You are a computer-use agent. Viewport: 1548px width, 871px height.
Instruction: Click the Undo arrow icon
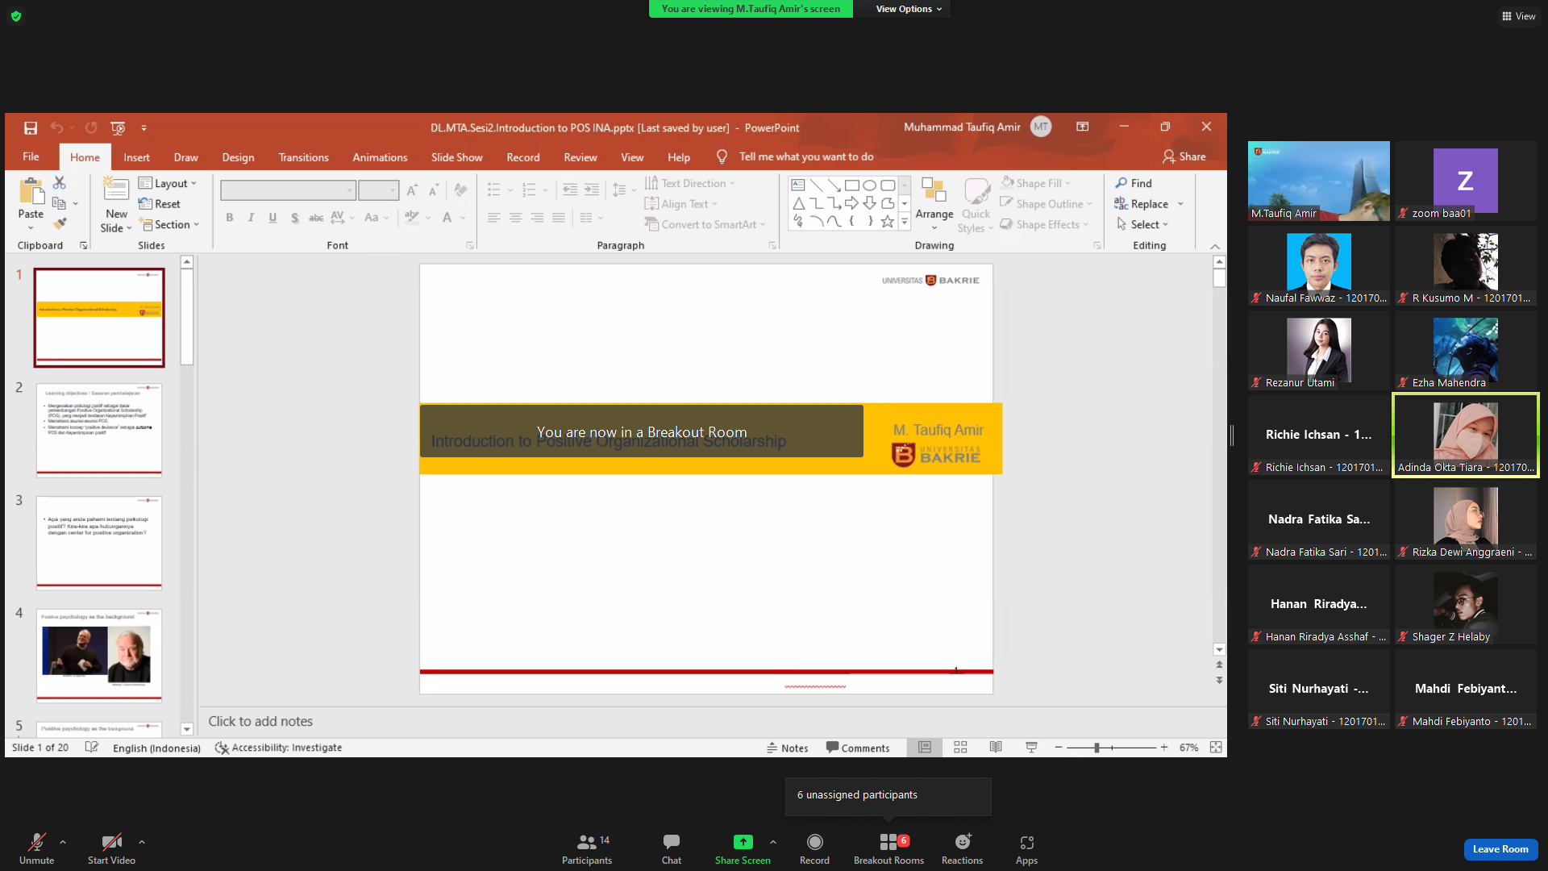(x=56, y=127)
